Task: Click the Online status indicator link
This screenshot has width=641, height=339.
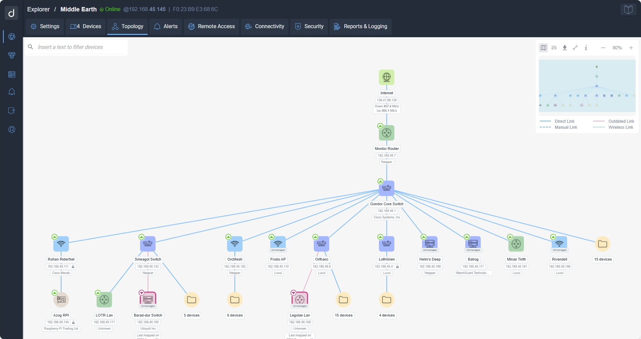Action: (x=110, y=9)
